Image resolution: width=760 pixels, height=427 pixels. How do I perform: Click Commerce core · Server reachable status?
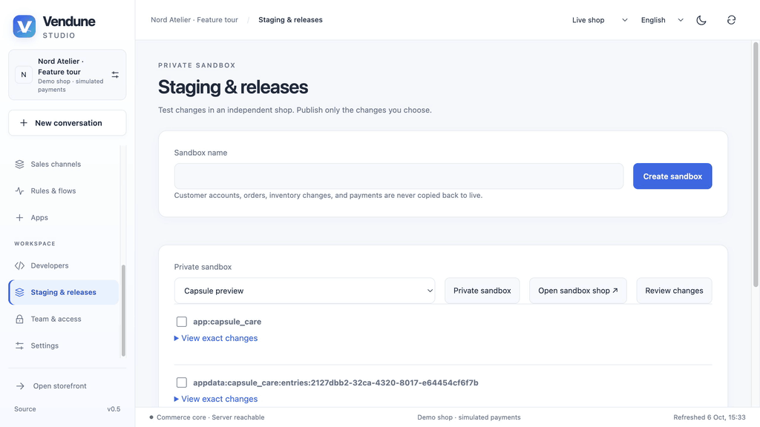[x=207, y=417]
